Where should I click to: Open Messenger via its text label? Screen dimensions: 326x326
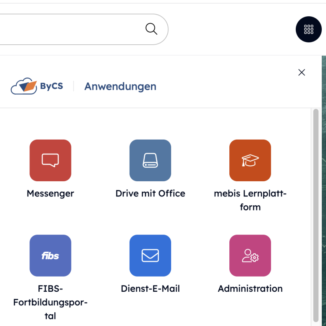click(x=50, y=193)
